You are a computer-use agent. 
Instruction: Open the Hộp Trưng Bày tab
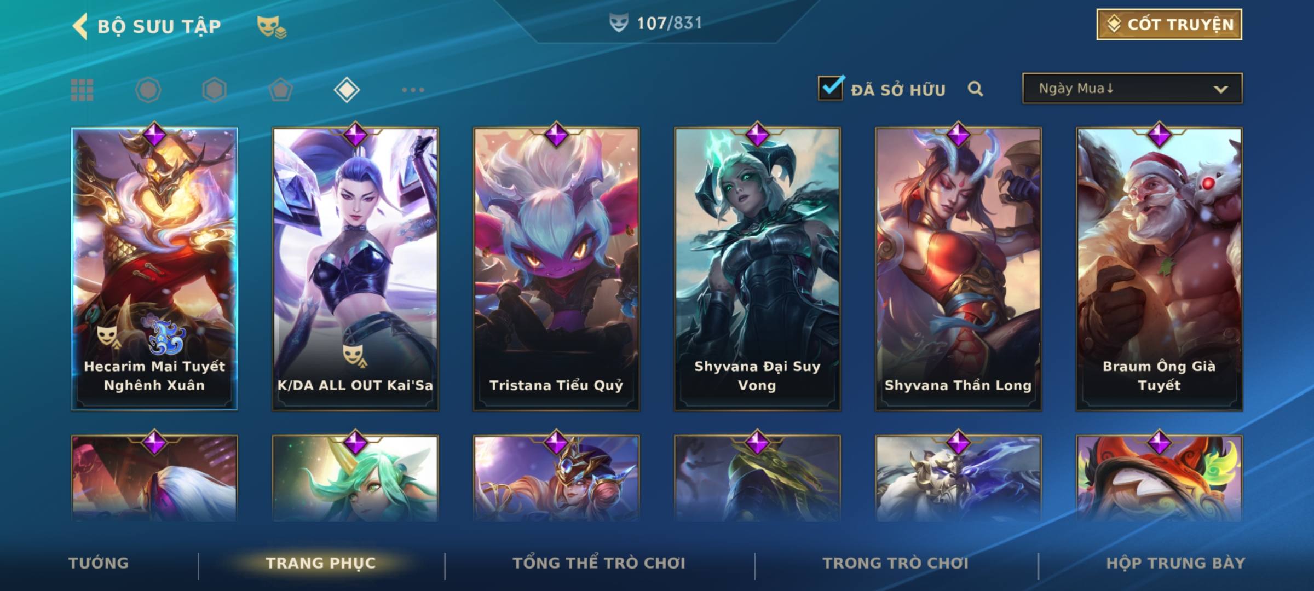(1175, 563)
